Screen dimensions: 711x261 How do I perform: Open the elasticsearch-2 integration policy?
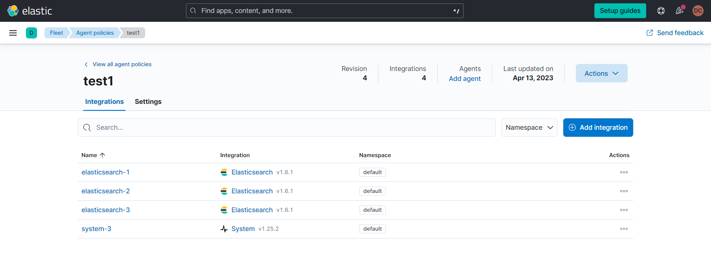coord(106,191)
